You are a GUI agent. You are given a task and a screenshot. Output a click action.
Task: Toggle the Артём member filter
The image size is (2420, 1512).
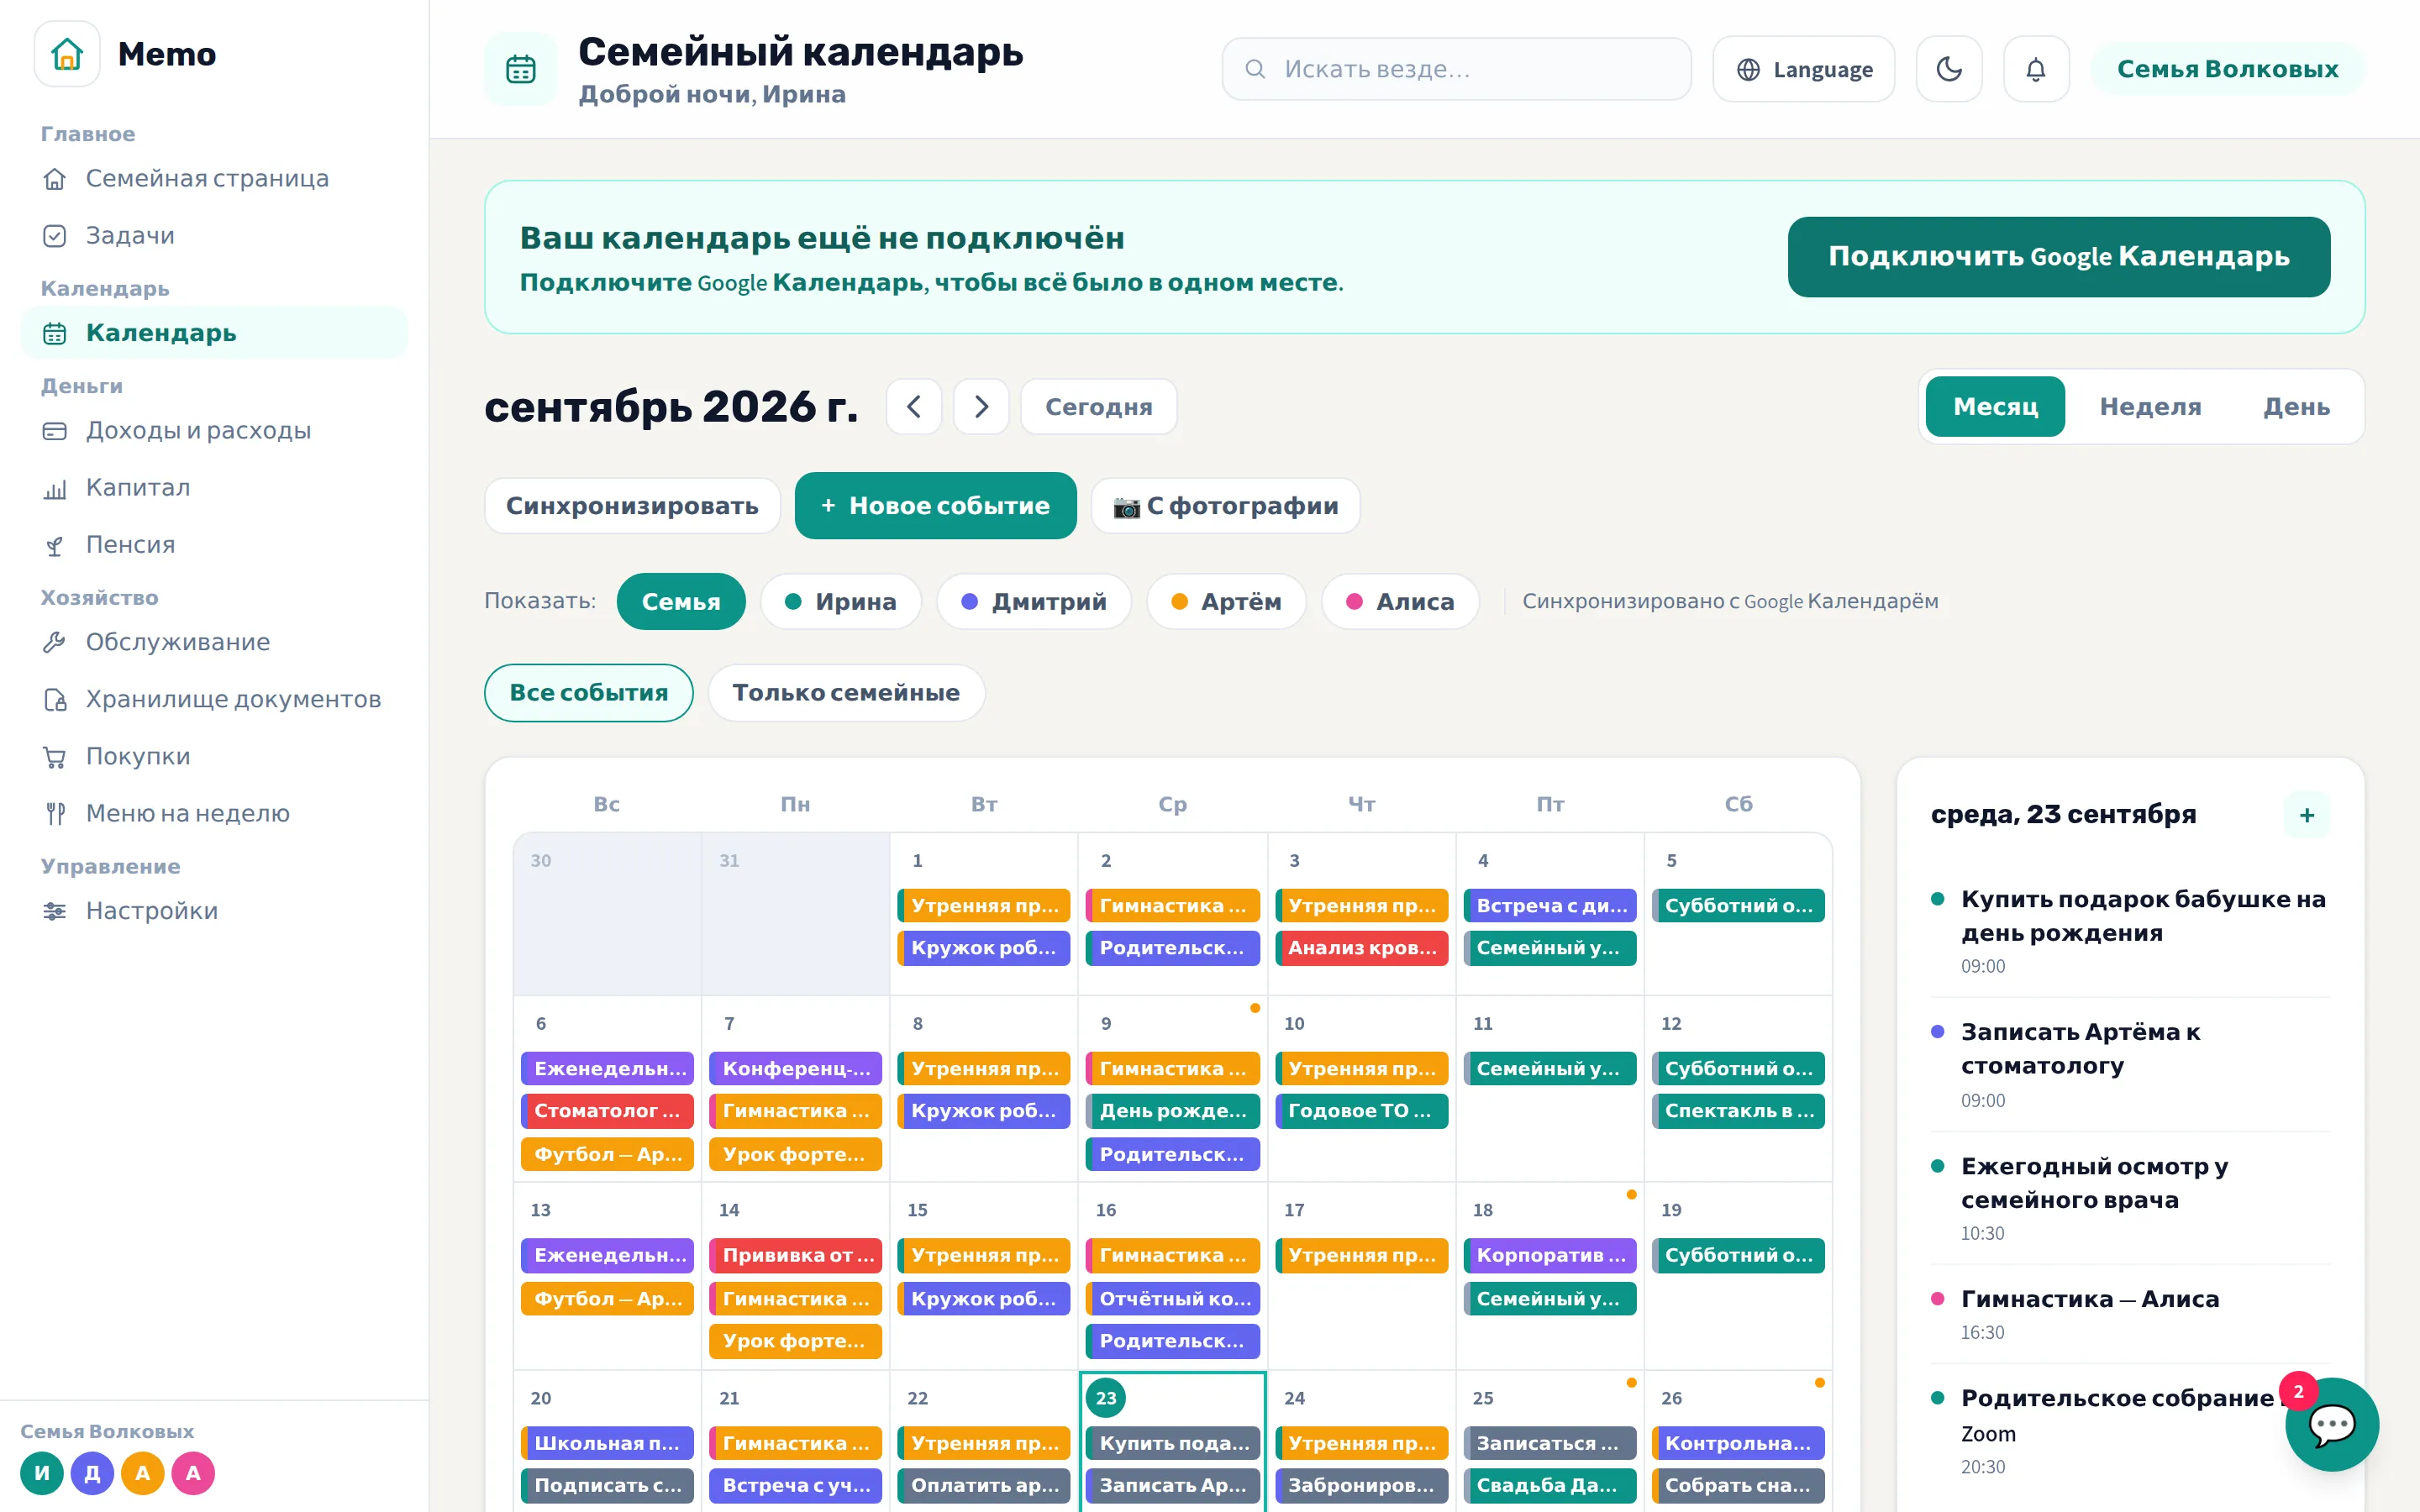coord(1226,601)
